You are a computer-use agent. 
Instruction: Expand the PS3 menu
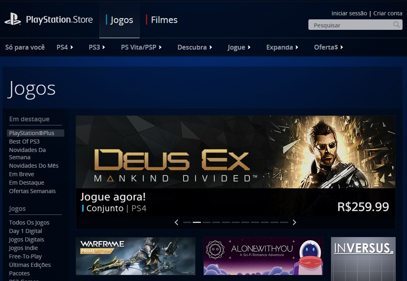pyautogui.click(x=97, y=47)
